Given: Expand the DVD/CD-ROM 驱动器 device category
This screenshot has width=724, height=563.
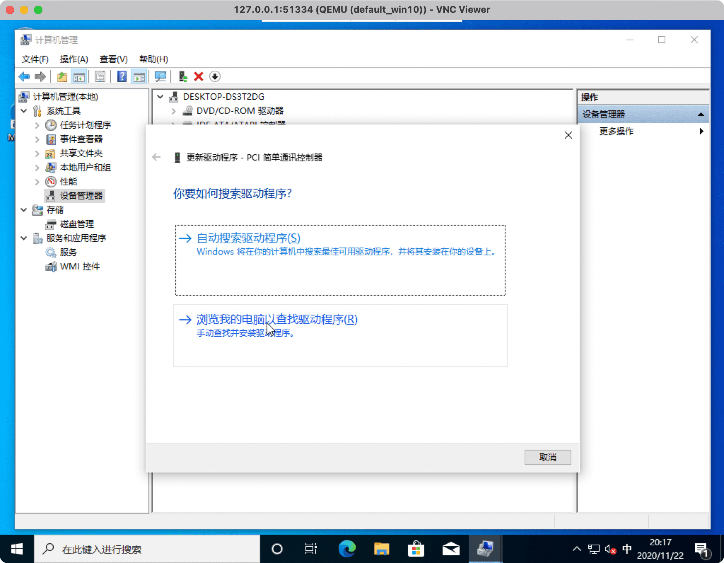Looking at the screenshot, I should 173,111.
